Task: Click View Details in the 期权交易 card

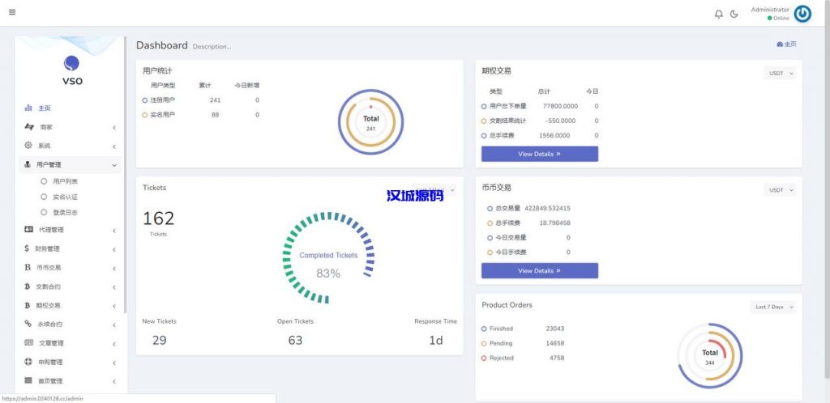Action: pyautogui.click(x=539, y=154)
